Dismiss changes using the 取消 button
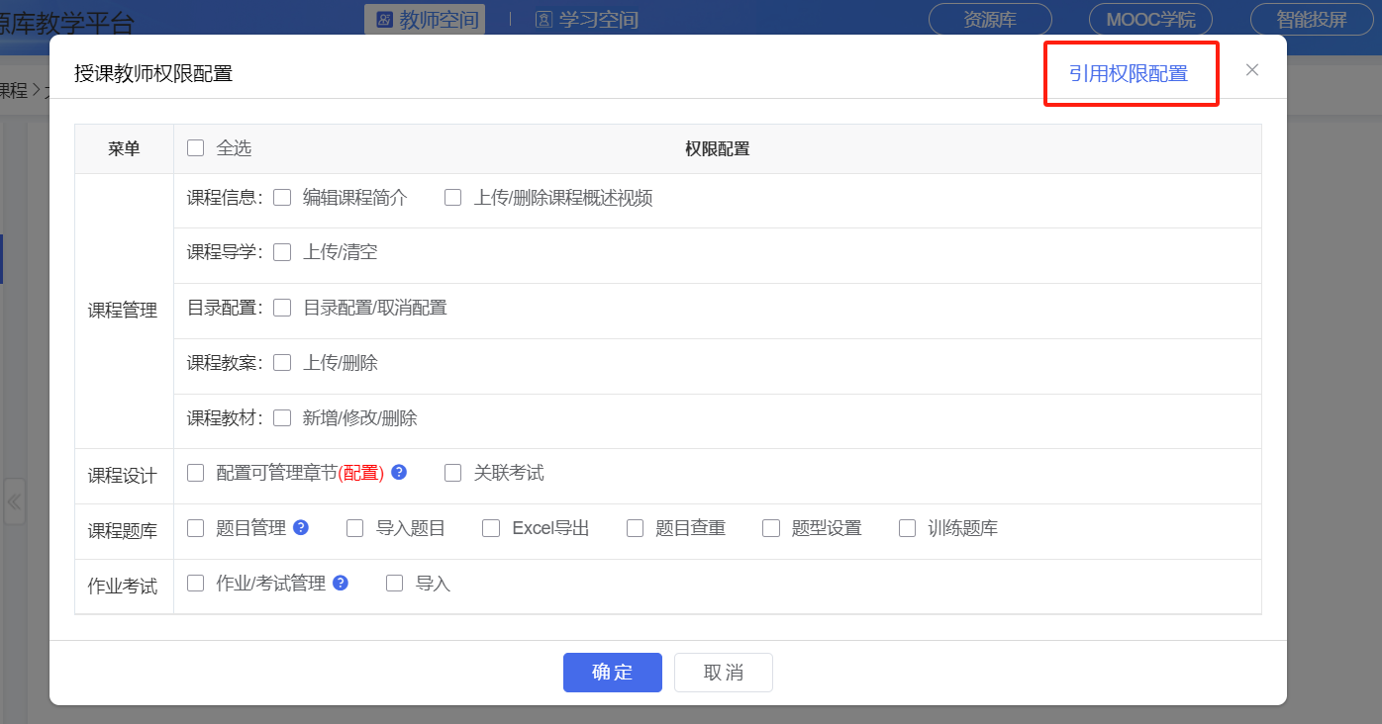This screenshot has height=724, width=1382. point(723,672)
